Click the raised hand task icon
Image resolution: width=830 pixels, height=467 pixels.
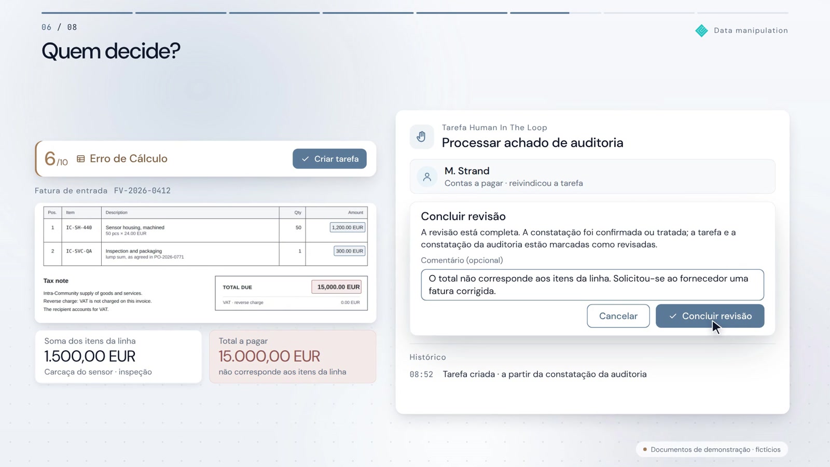[422, 136]
